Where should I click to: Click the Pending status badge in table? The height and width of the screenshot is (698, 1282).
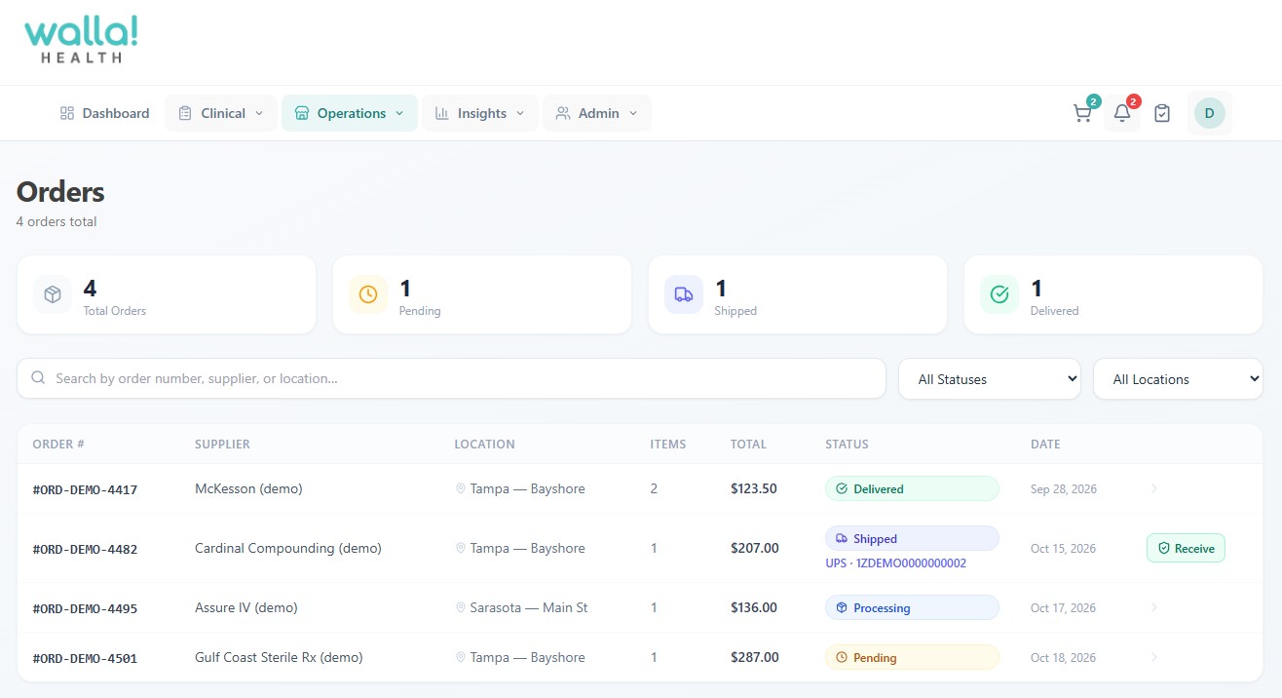912,657
